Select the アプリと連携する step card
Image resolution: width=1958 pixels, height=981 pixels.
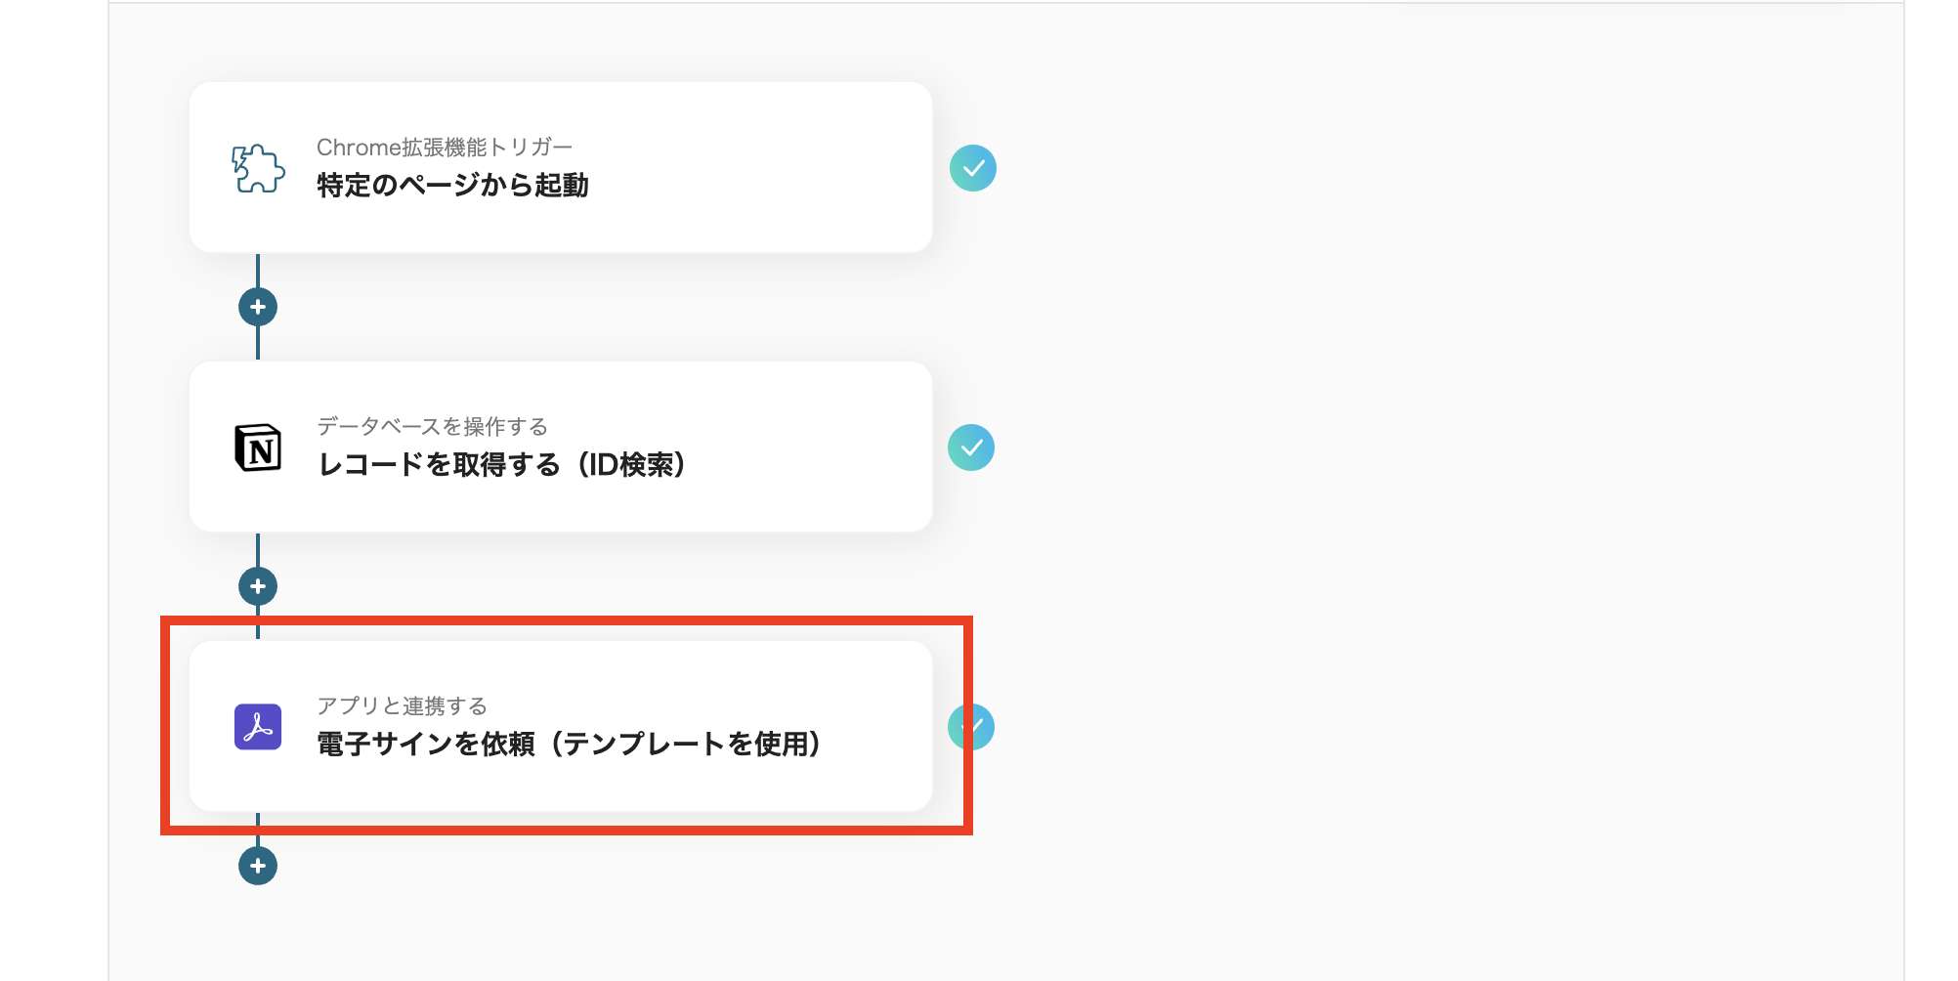point(562,727)
